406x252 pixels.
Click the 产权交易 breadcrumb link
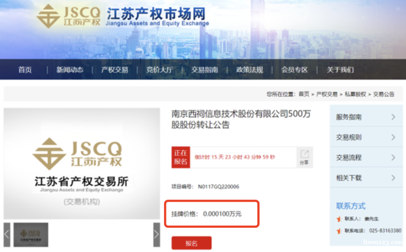click(x=327, y=94)
